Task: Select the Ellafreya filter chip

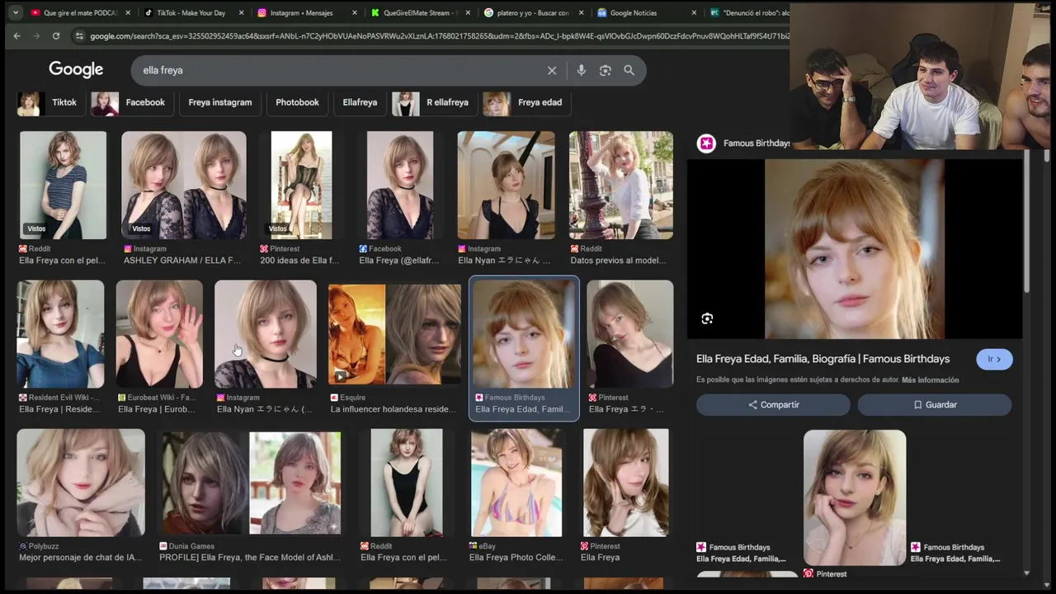Action: 360,102
